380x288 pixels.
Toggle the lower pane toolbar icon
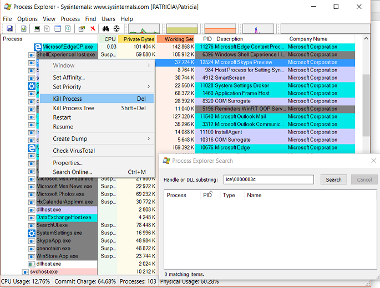tap(58, 29)
